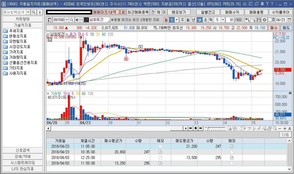This screenshot has width=294, height=174.
Task: Open the 시스템트레이딩 tab
Action: tap(22, 162)
